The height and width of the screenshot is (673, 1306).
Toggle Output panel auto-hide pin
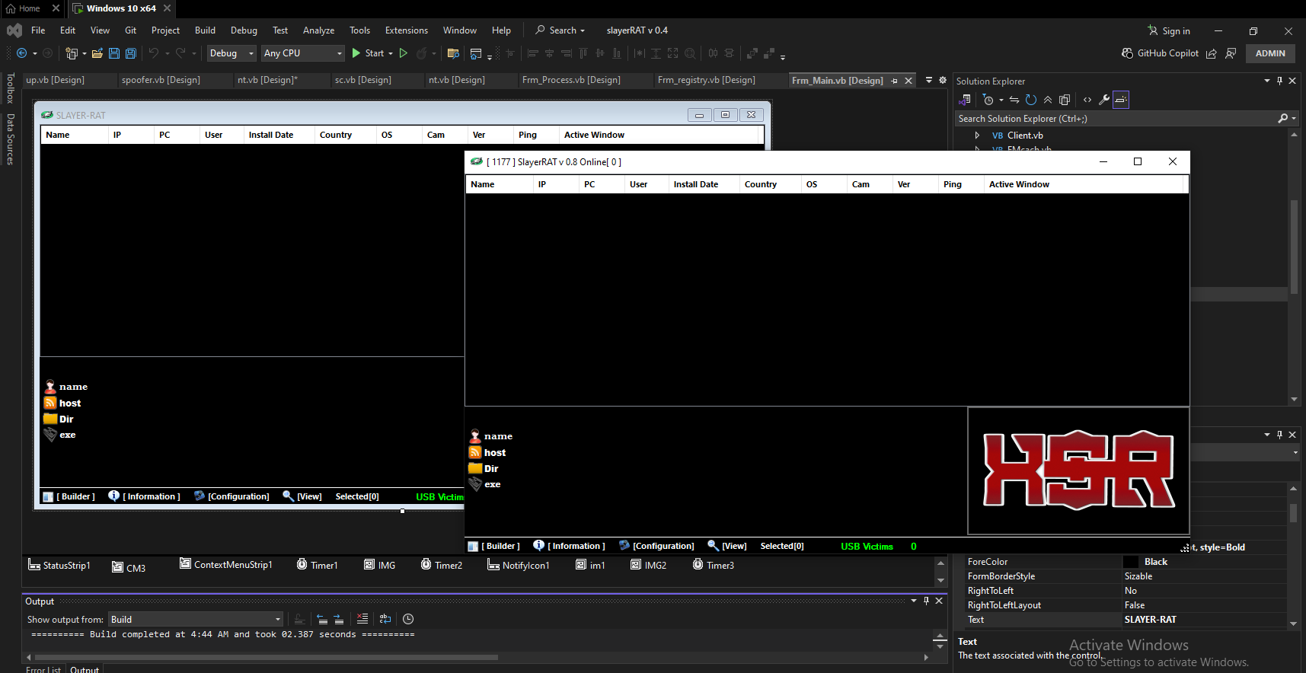926,601
